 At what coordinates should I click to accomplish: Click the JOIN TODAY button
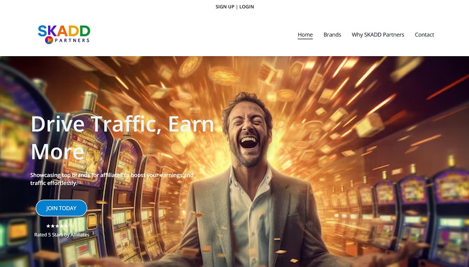click(62, 208)
